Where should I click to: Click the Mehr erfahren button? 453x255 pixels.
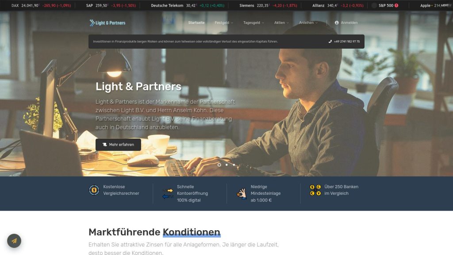(118, 145)
